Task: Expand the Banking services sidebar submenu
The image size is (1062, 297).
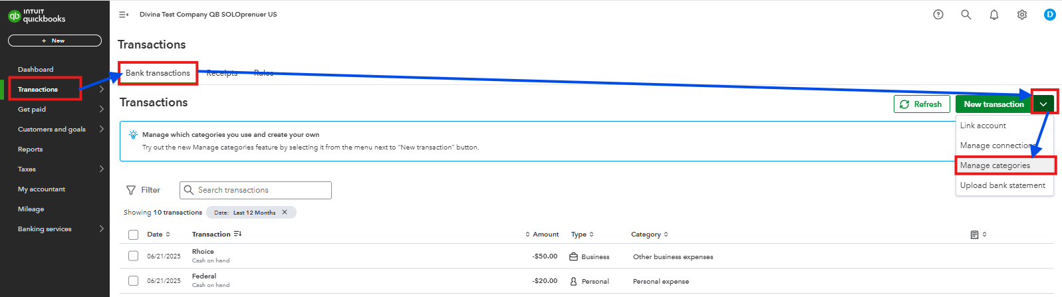Action: coord(102,229)
